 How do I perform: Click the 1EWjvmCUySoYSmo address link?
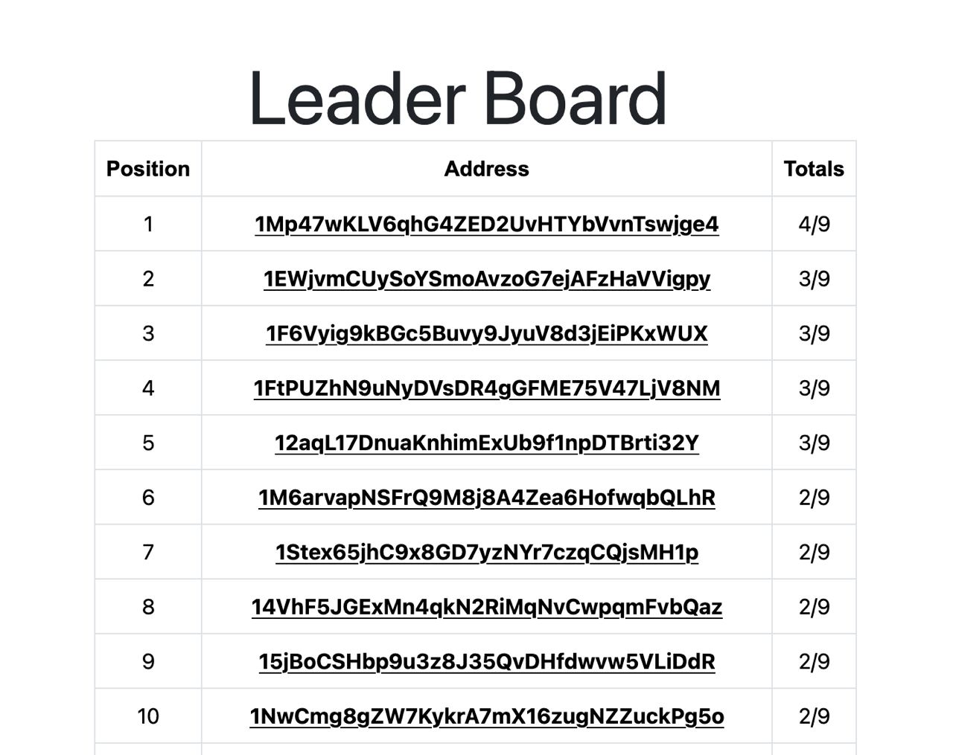coord(486,279)
